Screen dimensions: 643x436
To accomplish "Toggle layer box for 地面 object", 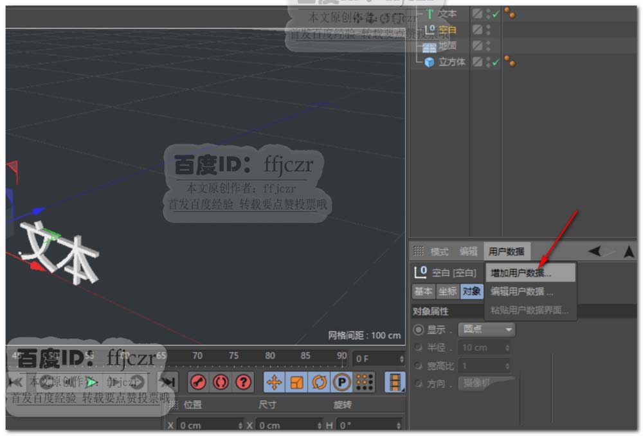I will pyautogui.click(x=477, y=46).
